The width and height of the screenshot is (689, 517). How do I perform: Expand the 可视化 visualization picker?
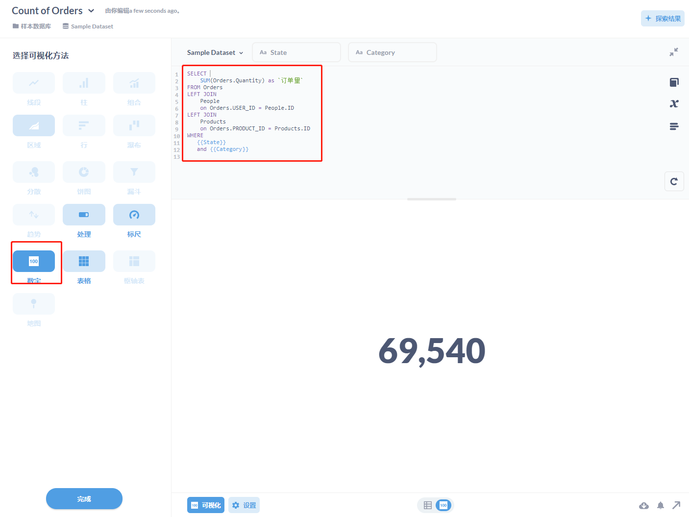205,505
